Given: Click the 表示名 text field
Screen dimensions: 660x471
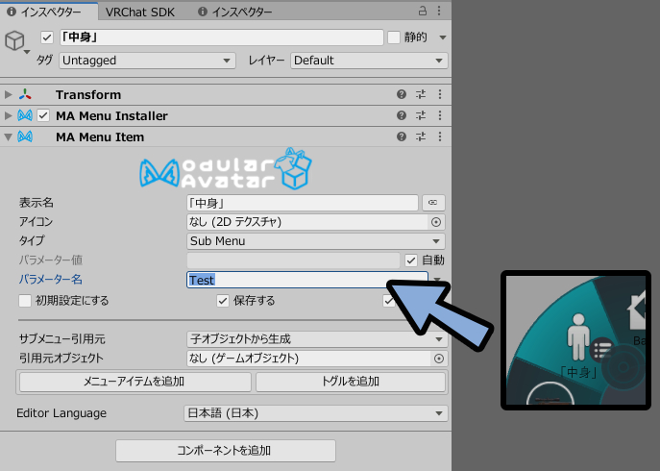Looking at the screenshot, I should [x=303, y=203].
